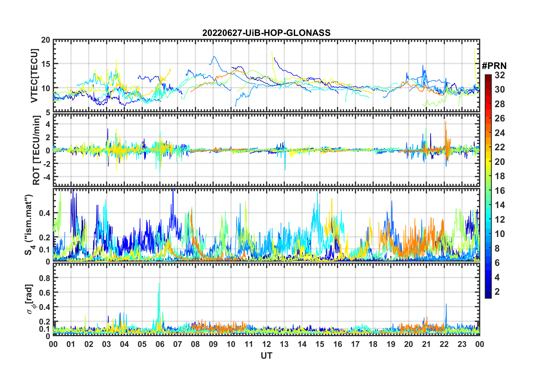Select the colorbar tick label 12
533x373 pixels.
coord(500,220)
